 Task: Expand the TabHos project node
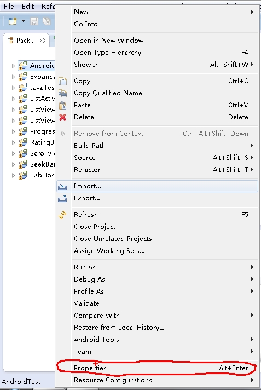click(14, 175)
